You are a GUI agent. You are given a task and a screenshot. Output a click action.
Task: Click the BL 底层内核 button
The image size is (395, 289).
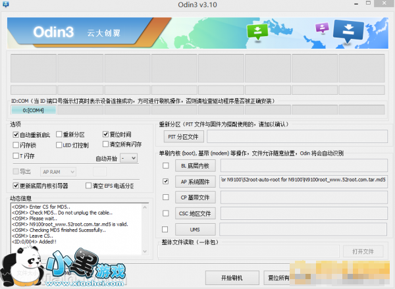click(196, 166)
